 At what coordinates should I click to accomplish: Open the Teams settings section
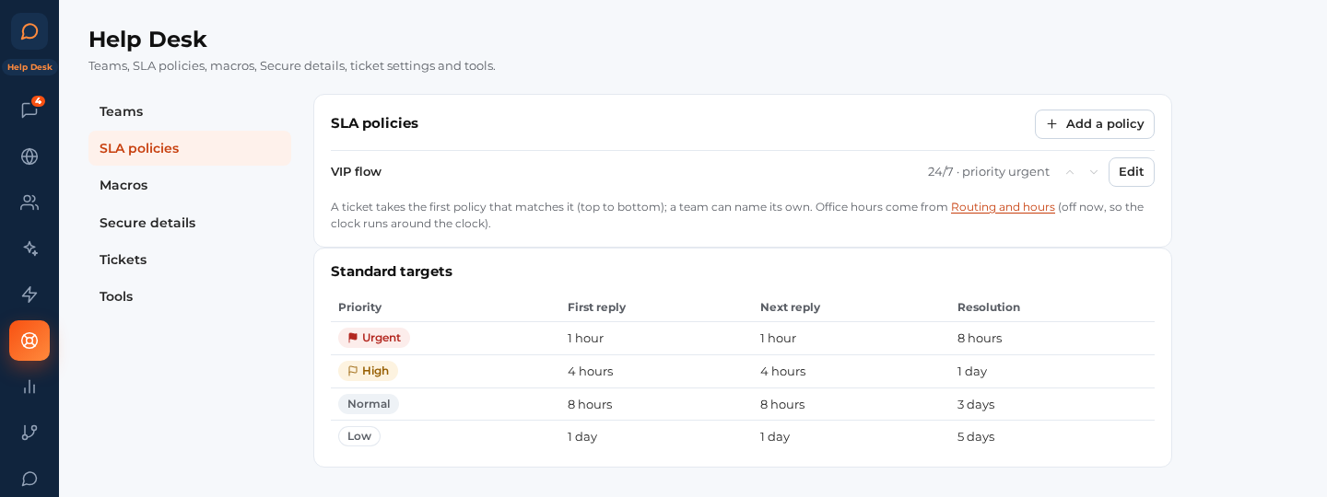pyautogui.click(x=190, y=111)
